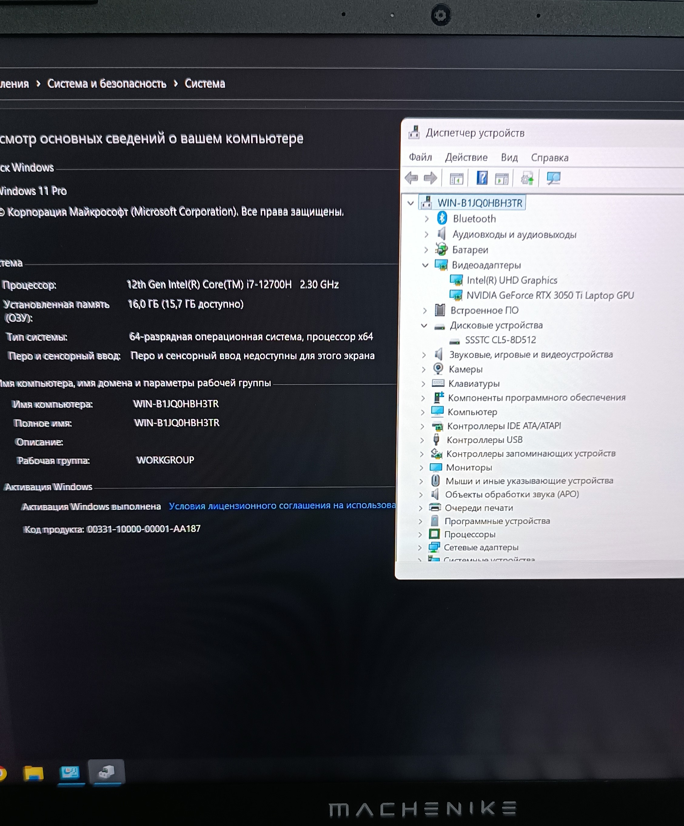This screenshot has width=684, height=826.
Task: Click the Back arrow in Device Manager toolbar
Action: 411,178
